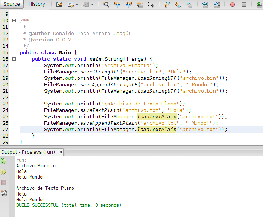
Task: Click the red Start Macro Recording icon
Action: (233, 5)
